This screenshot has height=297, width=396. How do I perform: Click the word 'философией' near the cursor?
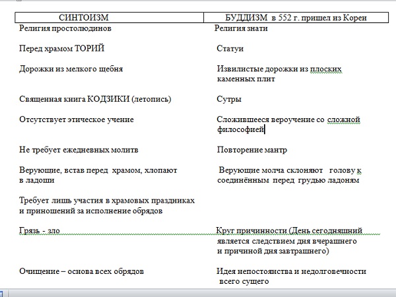240,129
